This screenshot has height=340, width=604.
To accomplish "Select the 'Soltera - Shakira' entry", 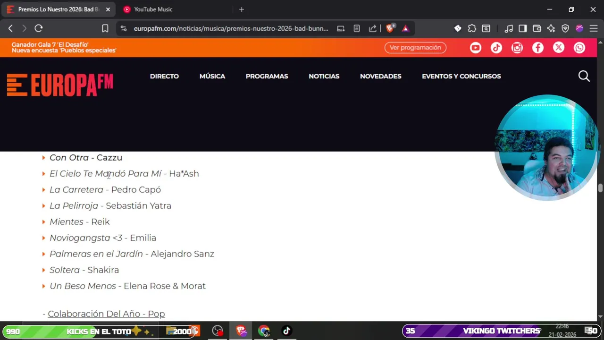I will pos(84,270).
